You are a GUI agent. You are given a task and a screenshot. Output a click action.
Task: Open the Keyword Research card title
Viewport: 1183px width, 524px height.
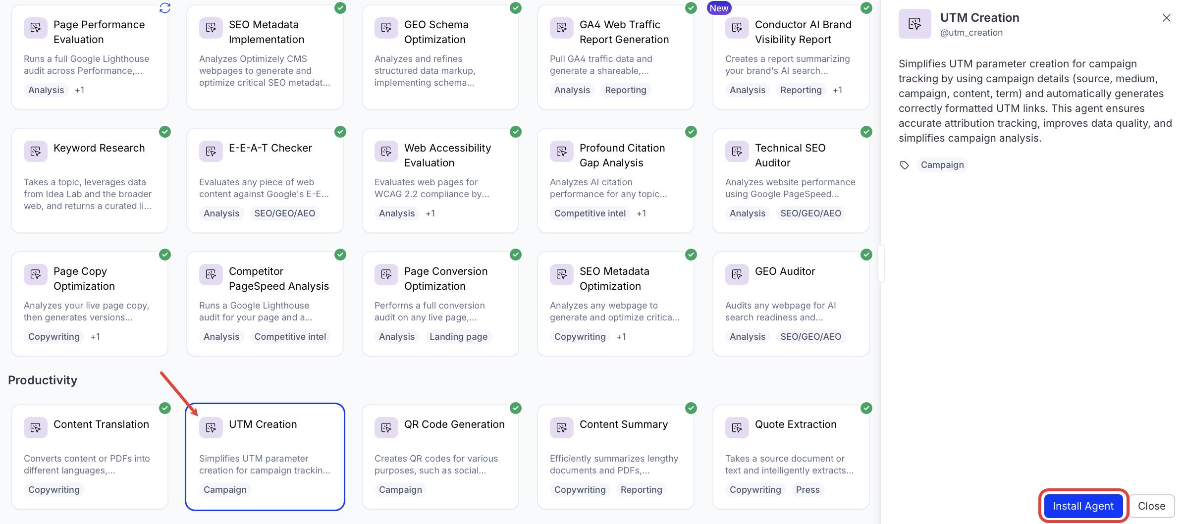tap(99, 148)
